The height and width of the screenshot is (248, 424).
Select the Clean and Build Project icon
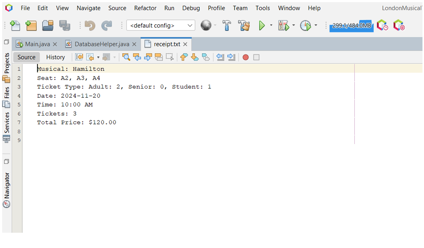pos(244,26)
